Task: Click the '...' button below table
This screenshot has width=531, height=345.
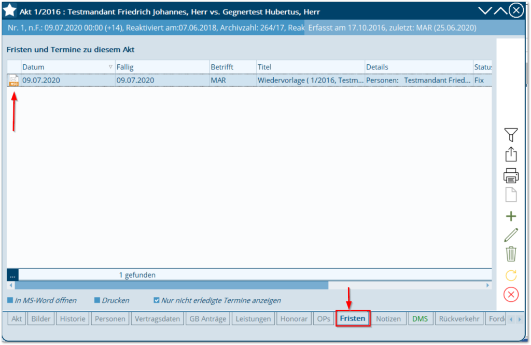Action: click(x=12, y=275)
